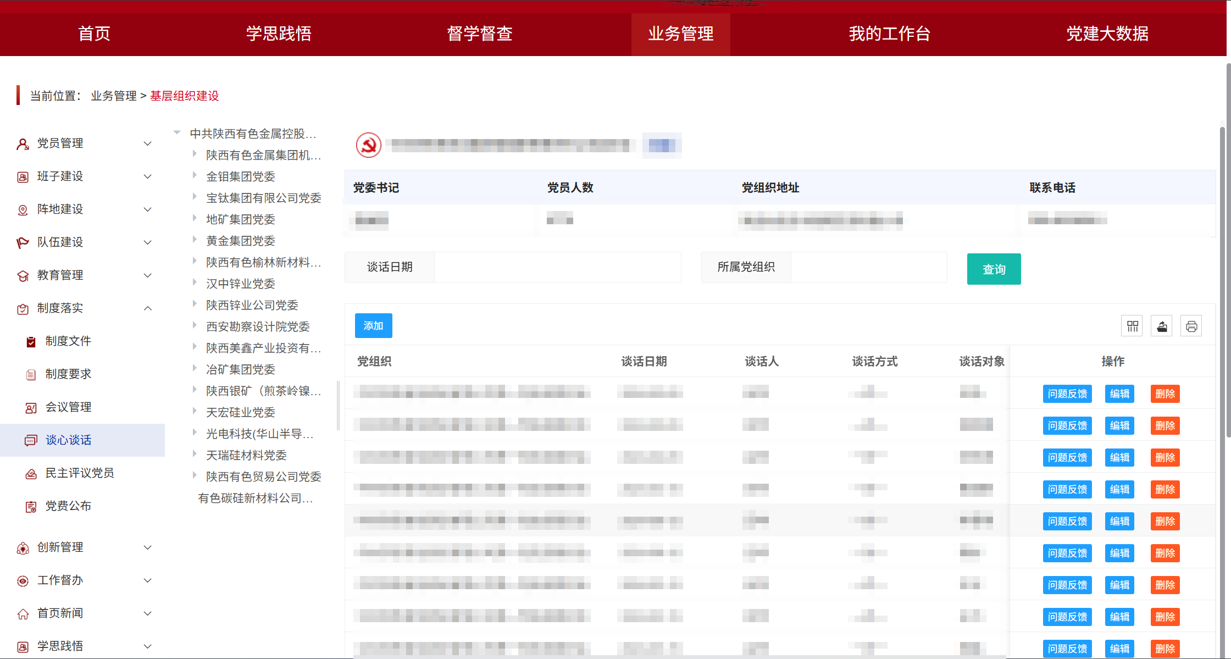
Task: Click 问题反馈 on the first table row
Action: [x=1067, y=394]
